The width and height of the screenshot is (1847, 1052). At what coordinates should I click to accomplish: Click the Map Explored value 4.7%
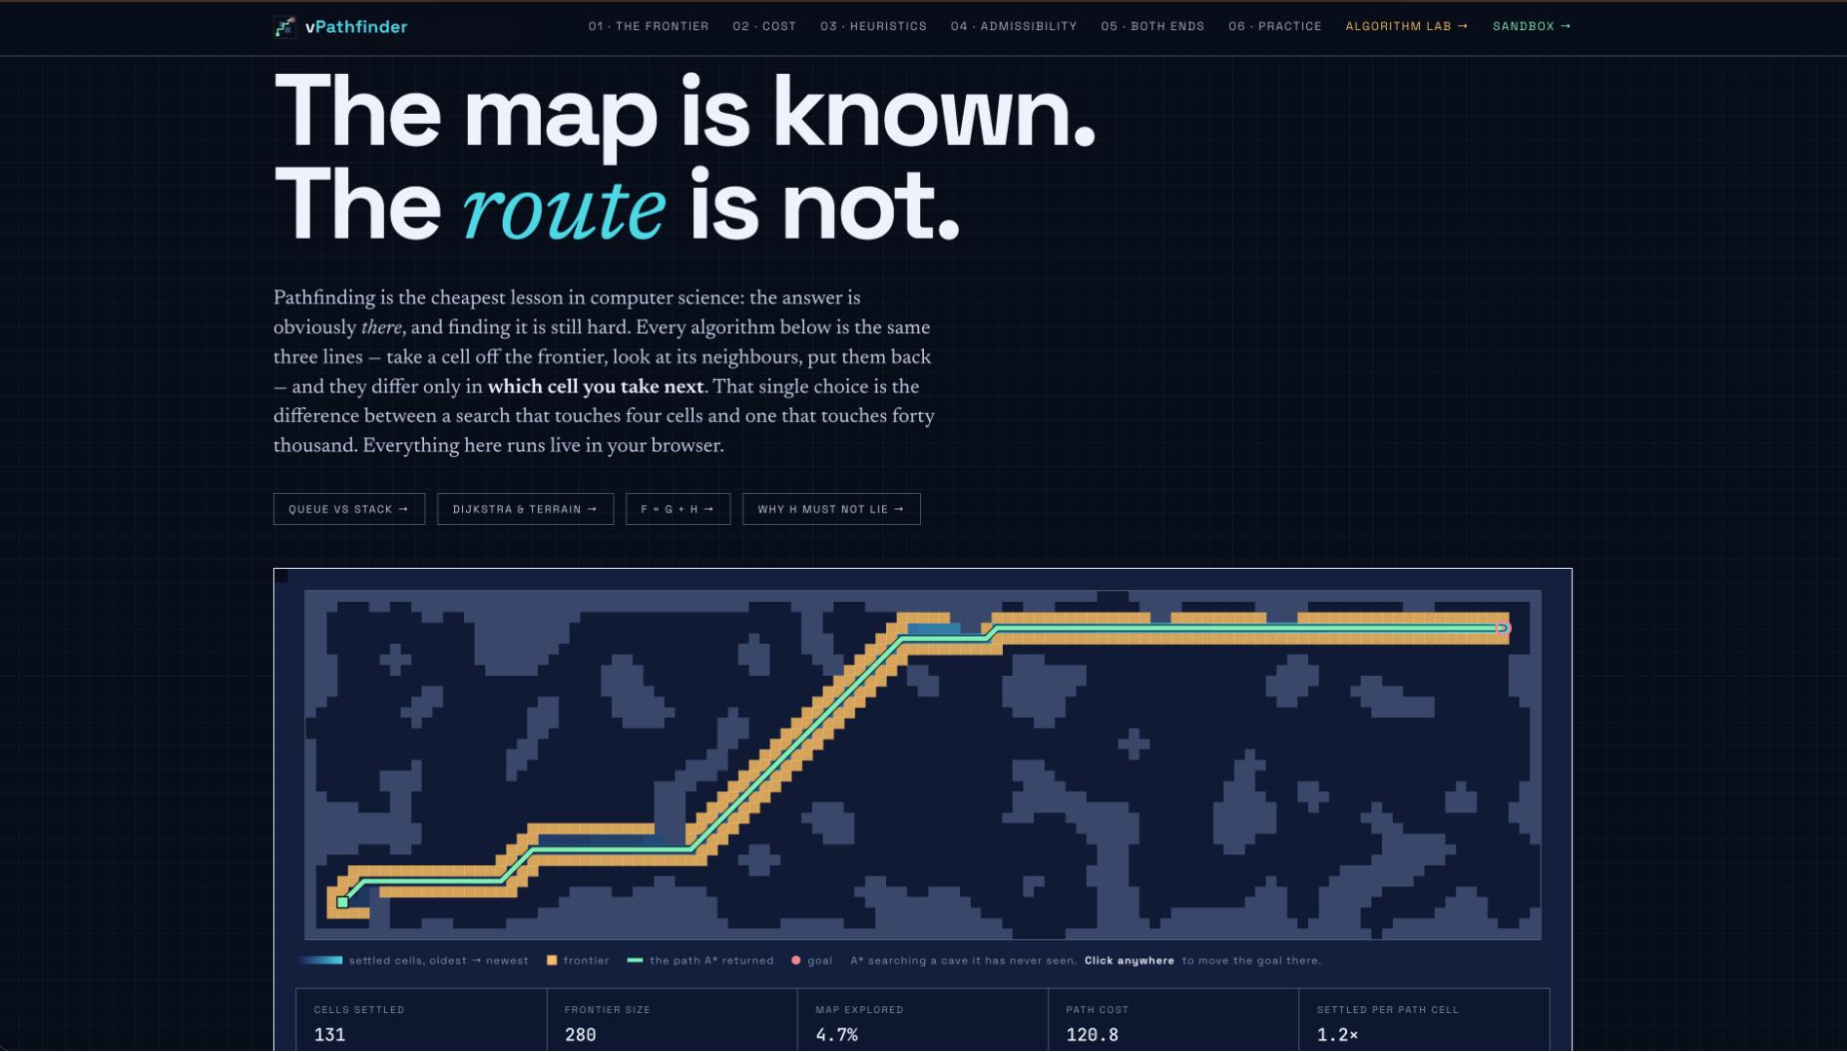click(836, 1034)
